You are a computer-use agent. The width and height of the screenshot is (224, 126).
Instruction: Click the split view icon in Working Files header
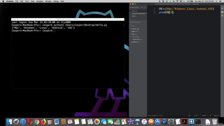click(145, 7)
